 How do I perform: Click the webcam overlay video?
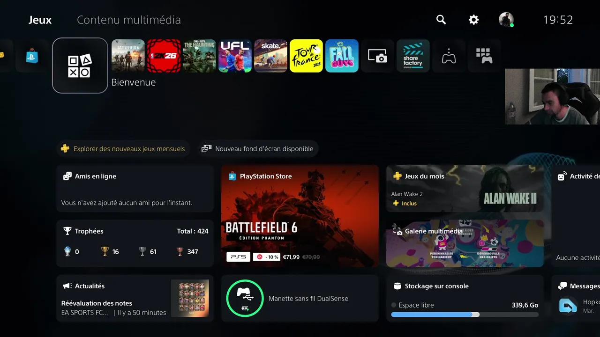(552, 96)
